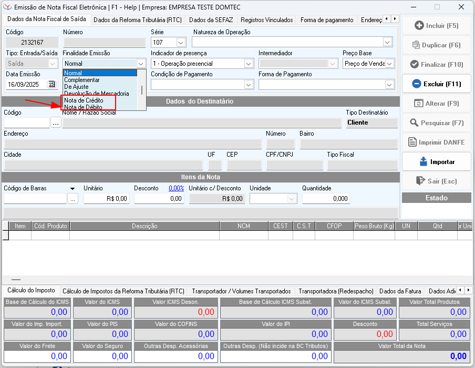475x368 pixels.
Task: Open the Transportador / Volumes Transportados tab
Action: [241, 291]
